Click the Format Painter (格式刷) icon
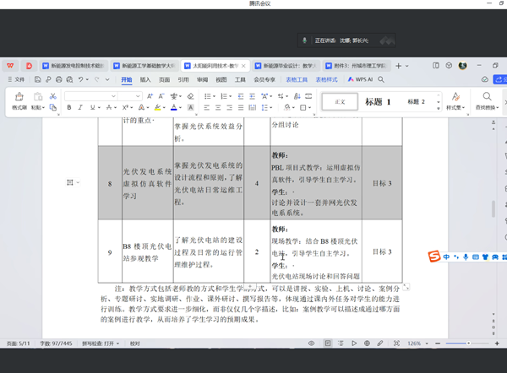This screenshot has height=373, width=507. 19,98
